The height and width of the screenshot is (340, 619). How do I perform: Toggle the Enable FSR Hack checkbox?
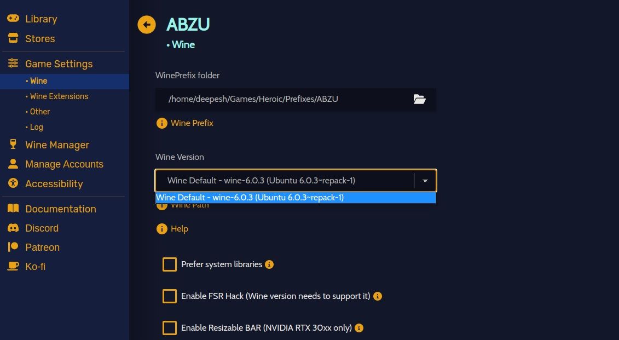(170, 296)
